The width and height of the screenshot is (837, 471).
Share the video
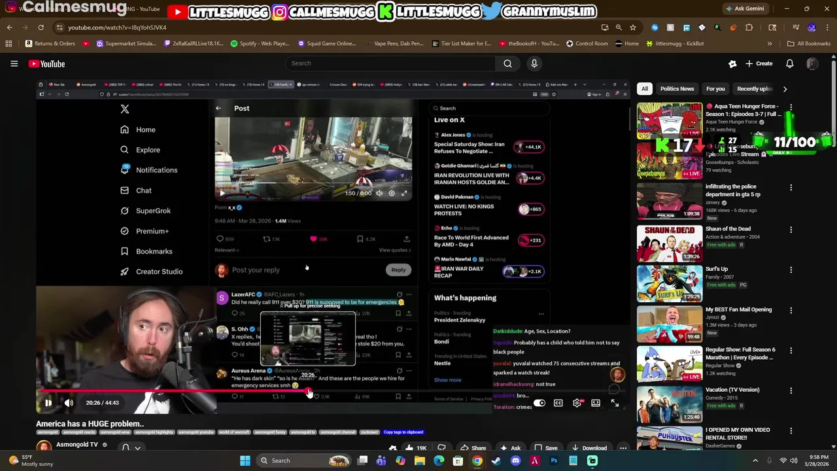pos(473,448)
